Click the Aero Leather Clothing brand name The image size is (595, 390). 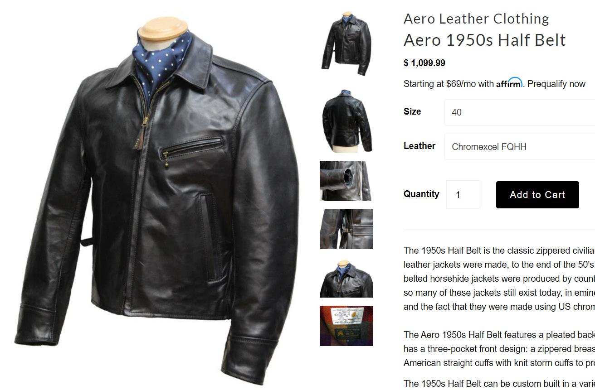[x=476, y=19]
